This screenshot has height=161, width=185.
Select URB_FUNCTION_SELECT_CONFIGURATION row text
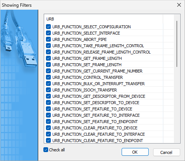(92, 27)
